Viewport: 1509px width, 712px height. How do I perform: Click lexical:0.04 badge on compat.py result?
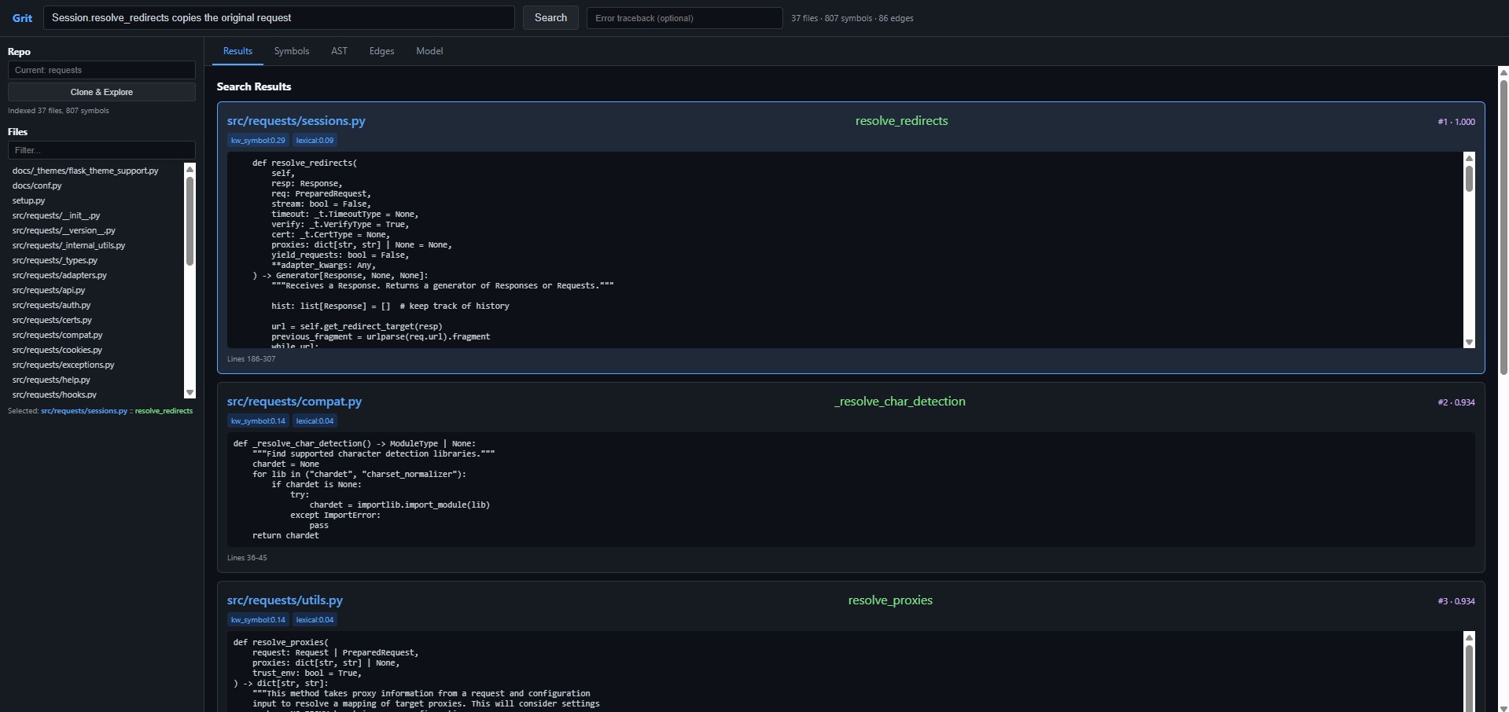click(315, 421)
